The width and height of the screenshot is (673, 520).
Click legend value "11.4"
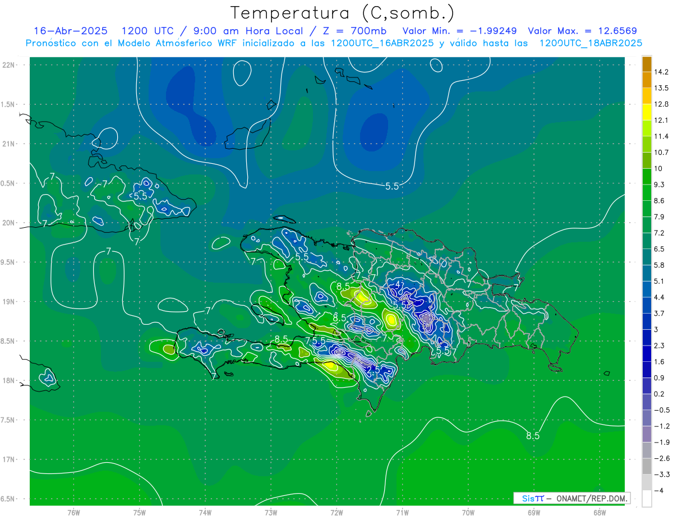point(662,136)
